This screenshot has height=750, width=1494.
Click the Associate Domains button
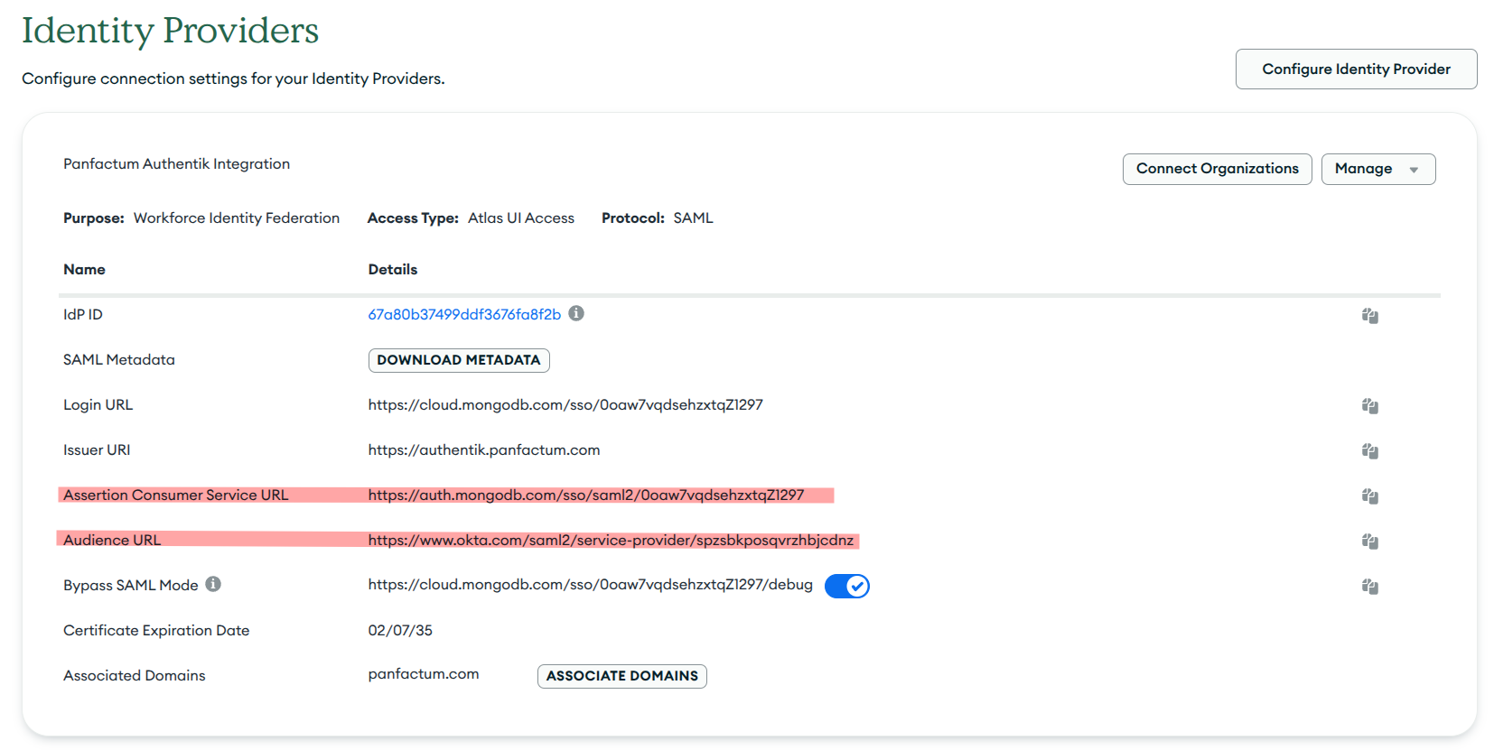[621, 676]
